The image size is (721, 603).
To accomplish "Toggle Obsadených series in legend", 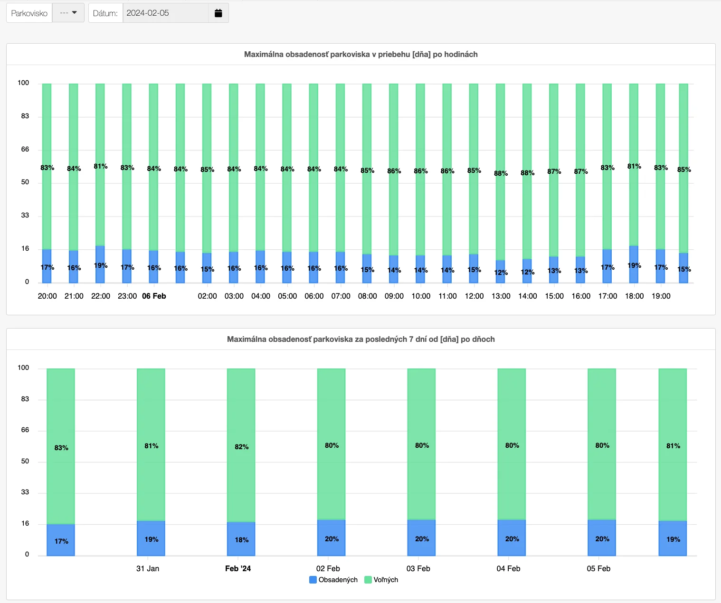I will point(338,580).
